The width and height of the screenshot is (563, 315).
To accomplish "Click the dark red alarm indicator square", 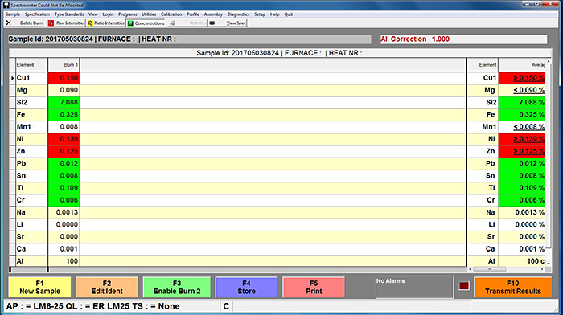I will [464, 286].
